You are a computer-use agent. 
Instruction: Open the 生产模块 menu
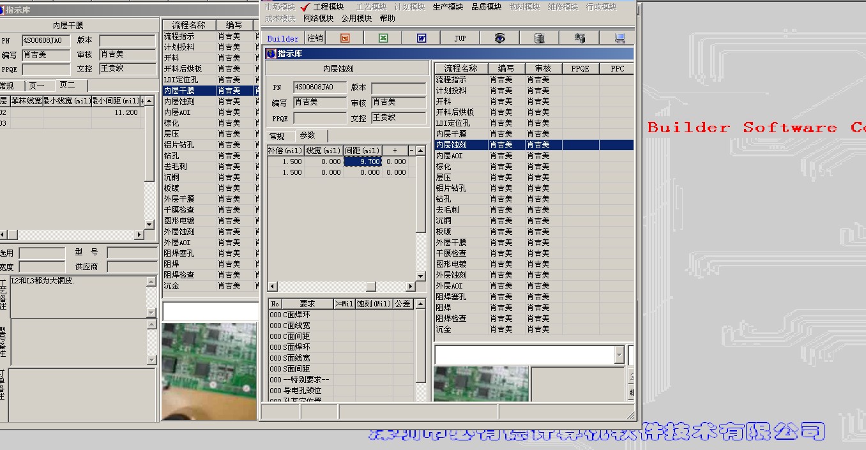(448, 7)
